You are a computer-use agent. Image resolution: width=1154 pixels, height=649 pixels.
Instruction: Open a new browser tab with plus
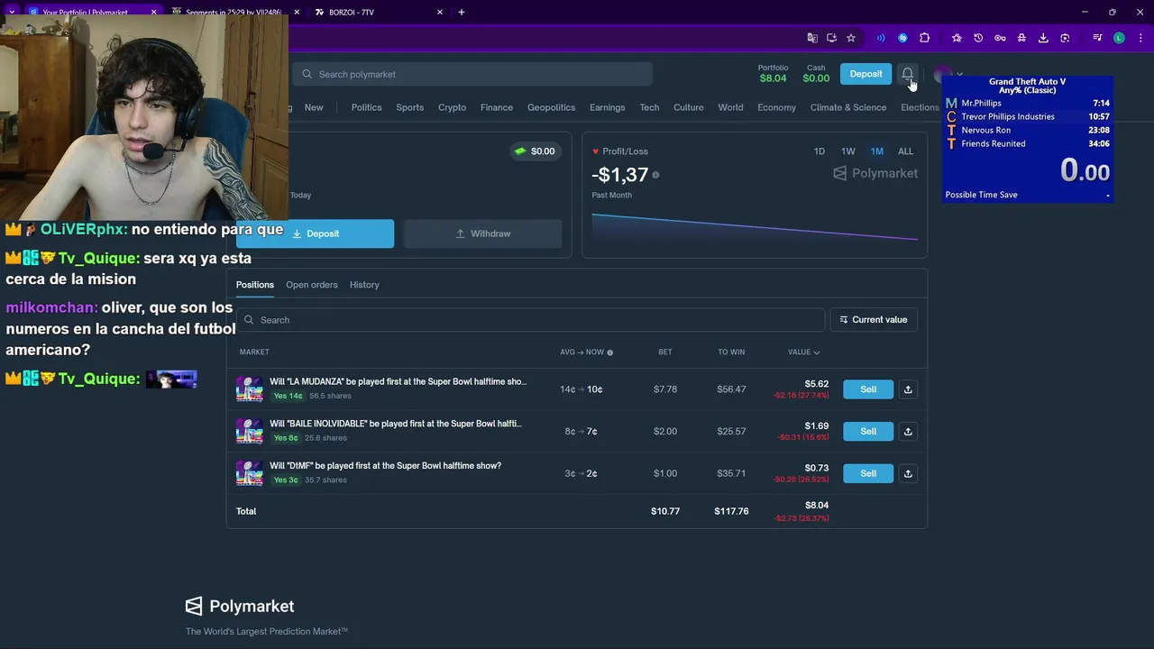point(462,12)
